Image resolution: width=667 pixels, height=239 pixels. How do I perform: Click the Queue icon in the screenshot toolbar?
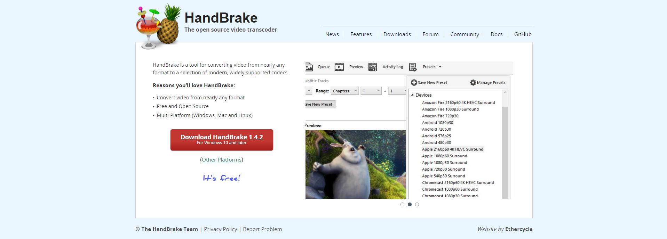[x=309, y=67]
